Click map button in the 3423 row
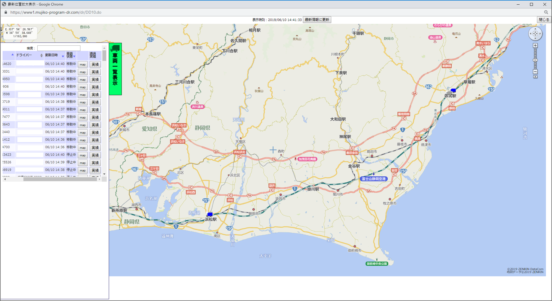The height and width of the screenshot is (301, 552). 83,155
